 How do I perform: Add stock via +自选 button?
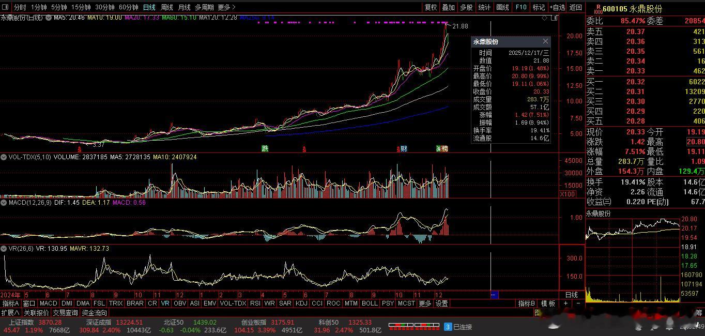(x=558, y=7)
